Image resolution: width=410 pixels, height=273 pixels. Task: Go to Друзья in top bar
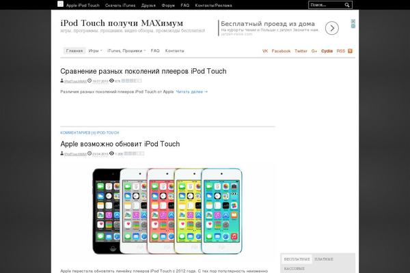148,5
